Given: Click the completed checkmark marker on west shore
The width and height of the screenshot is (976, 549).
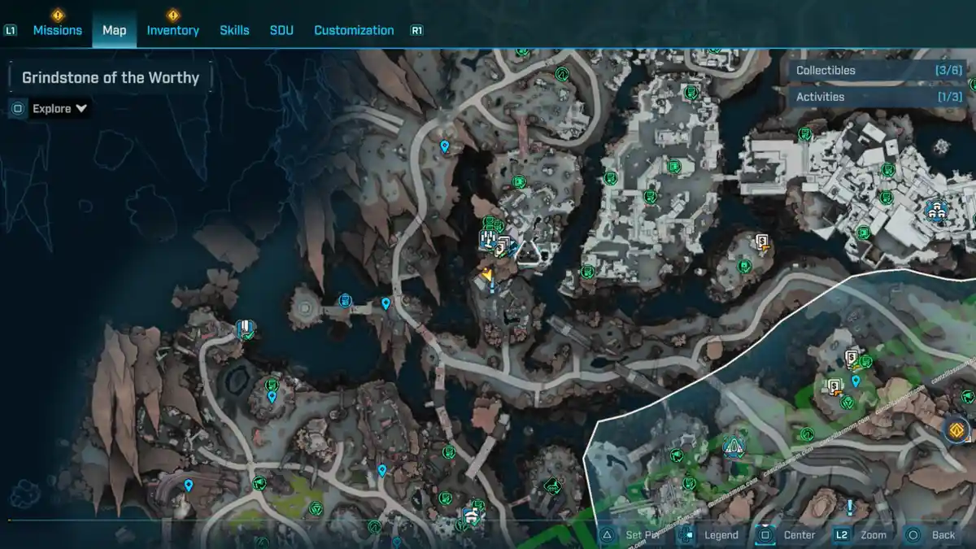Looking at the screenshot, I should 245,329.
